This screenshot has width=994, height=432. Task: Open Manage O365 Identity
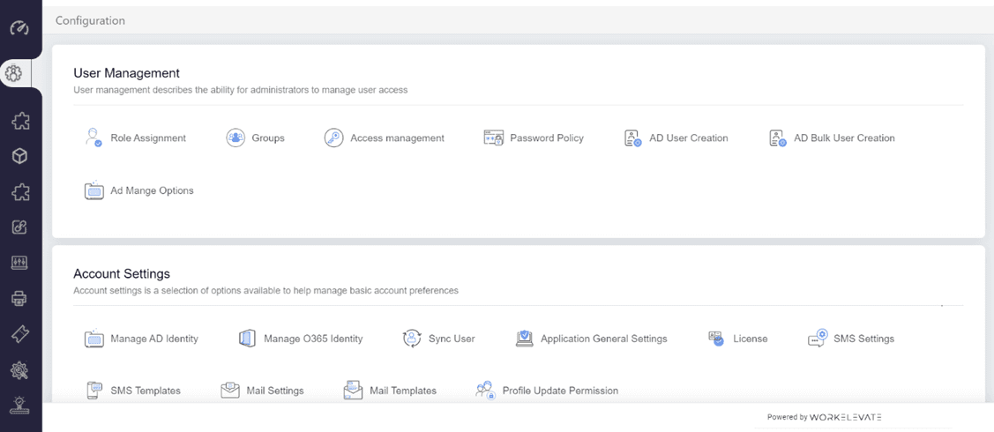click(312, 339)
